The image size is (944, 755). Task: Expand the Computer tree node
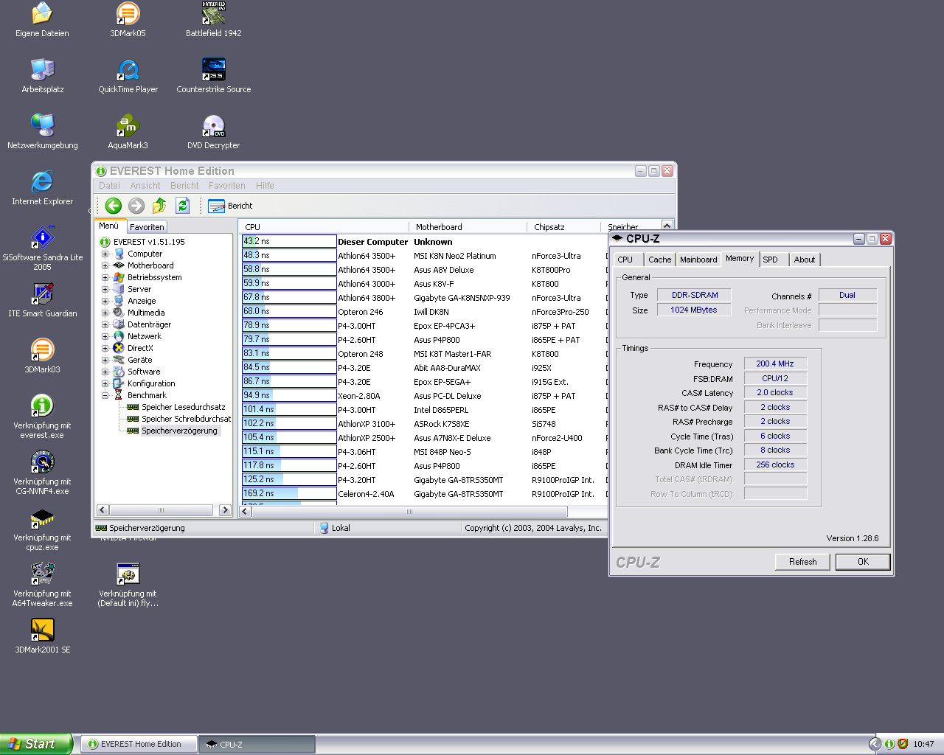105,254
